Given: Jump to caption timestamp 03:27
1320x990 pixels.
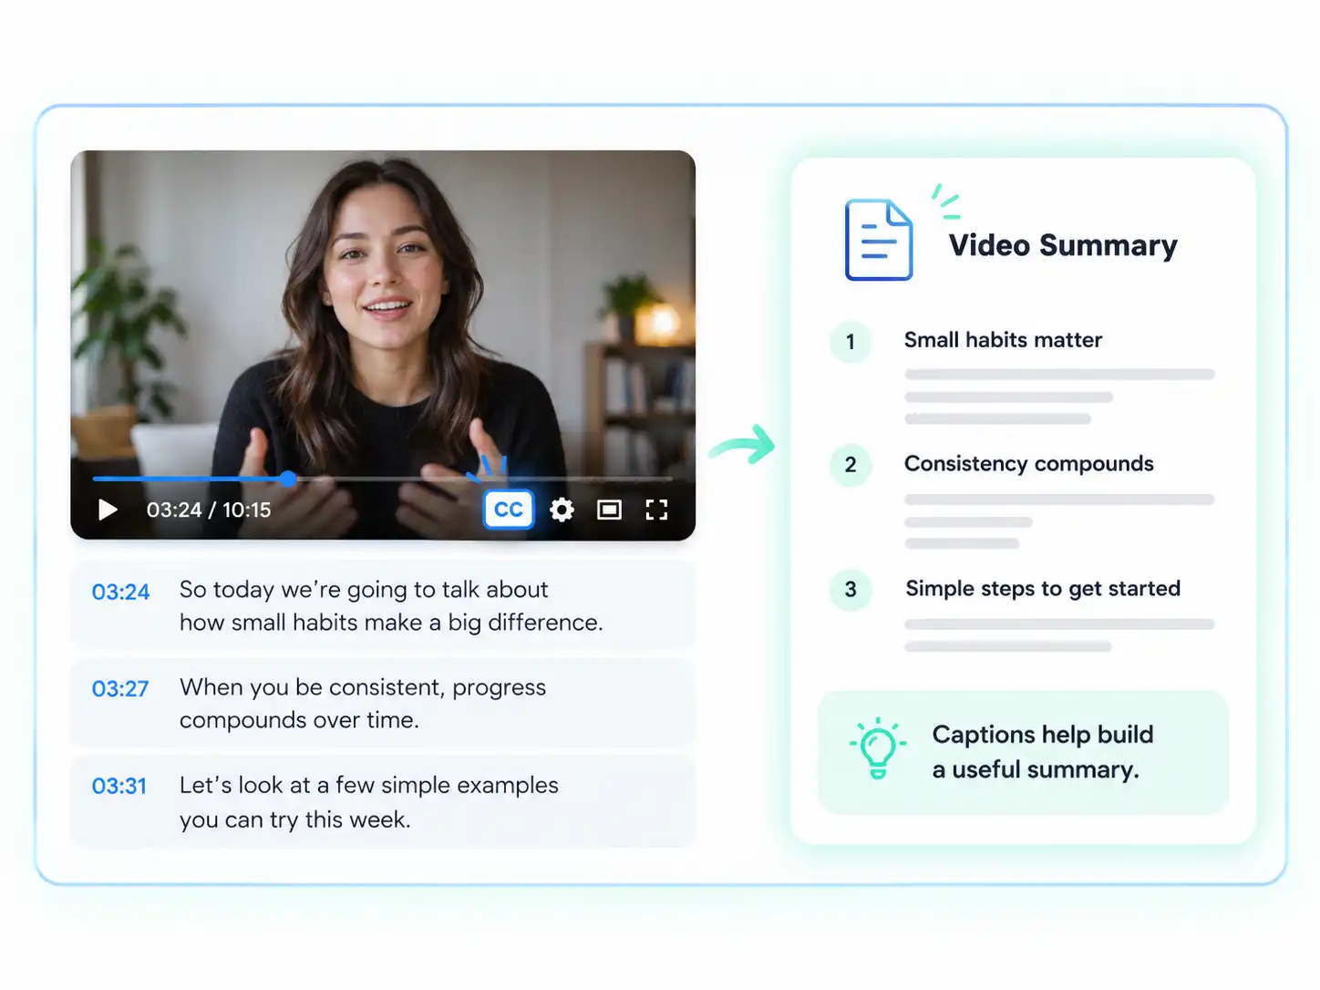Looking at the screenshot, I should [x=120, y=688].
